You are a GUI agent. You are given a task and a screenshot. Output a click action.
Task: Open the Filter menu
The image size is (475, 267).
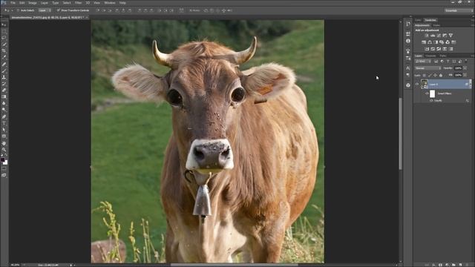point(78,3)
